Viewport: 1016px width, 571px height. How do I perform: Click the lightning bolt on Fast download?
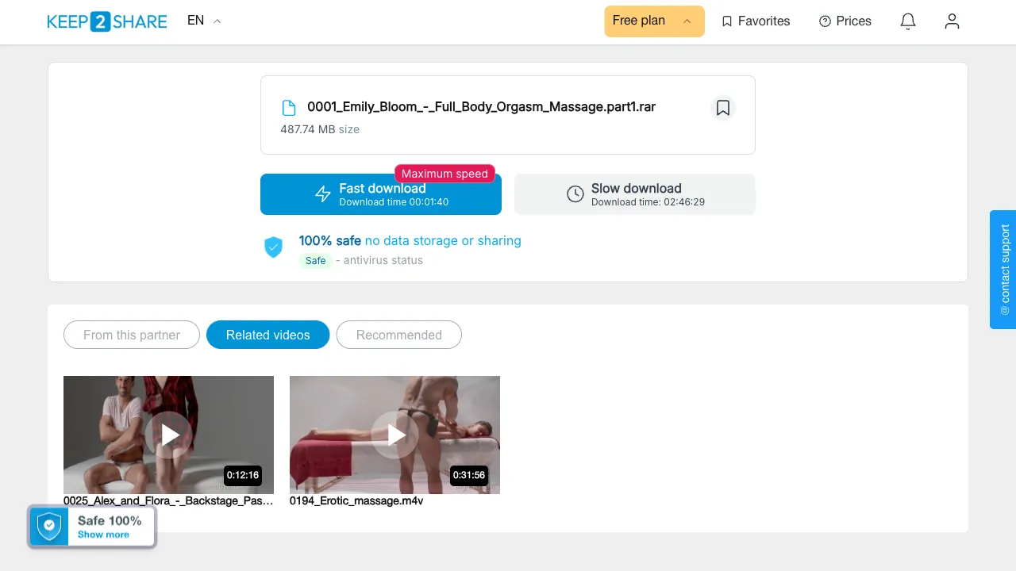point(323,194)
